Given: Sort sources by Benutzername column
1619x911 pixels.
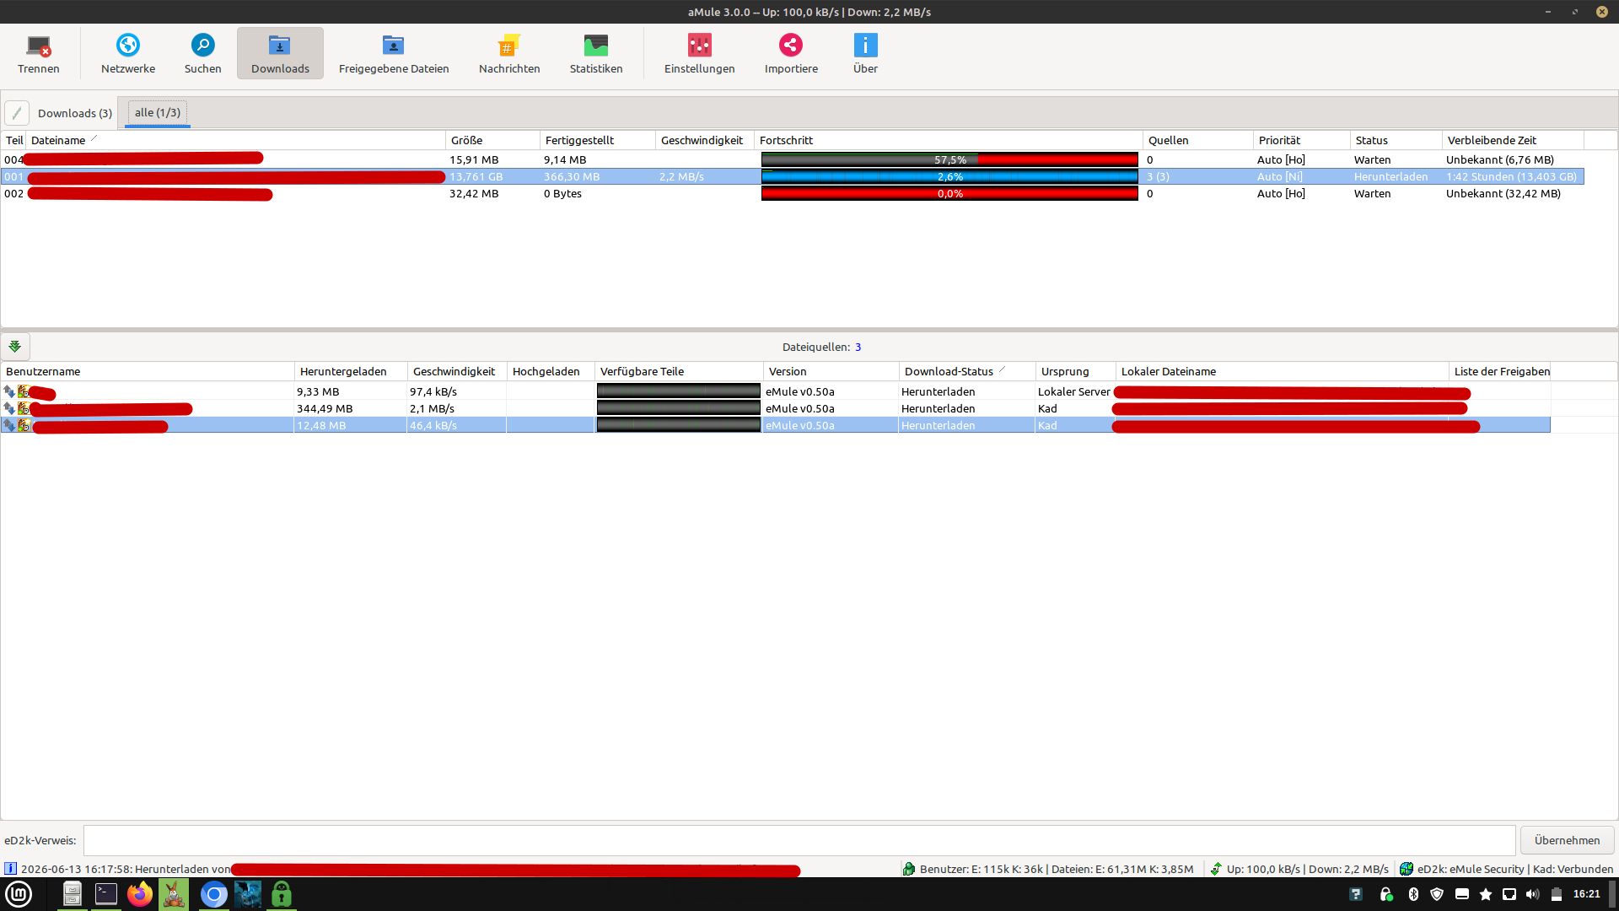Looking at the screenshot, I should (x=148, y=371).
